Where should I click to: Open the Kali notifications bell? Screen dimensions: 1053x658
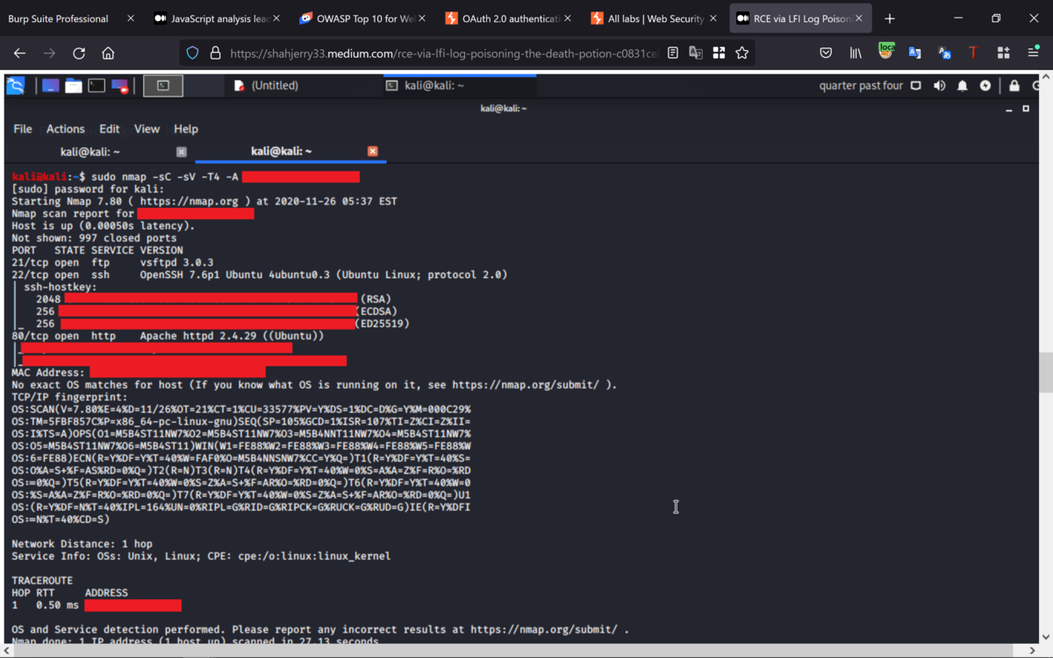(x=963, y=85)
